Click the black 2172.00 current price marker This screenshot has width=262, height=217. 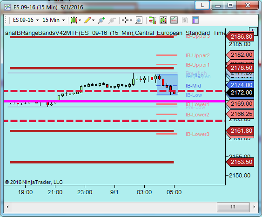(x=240, y=93)
